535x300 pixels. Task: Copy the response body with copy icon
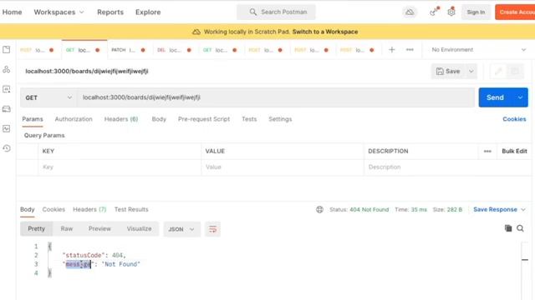[508, 228]
